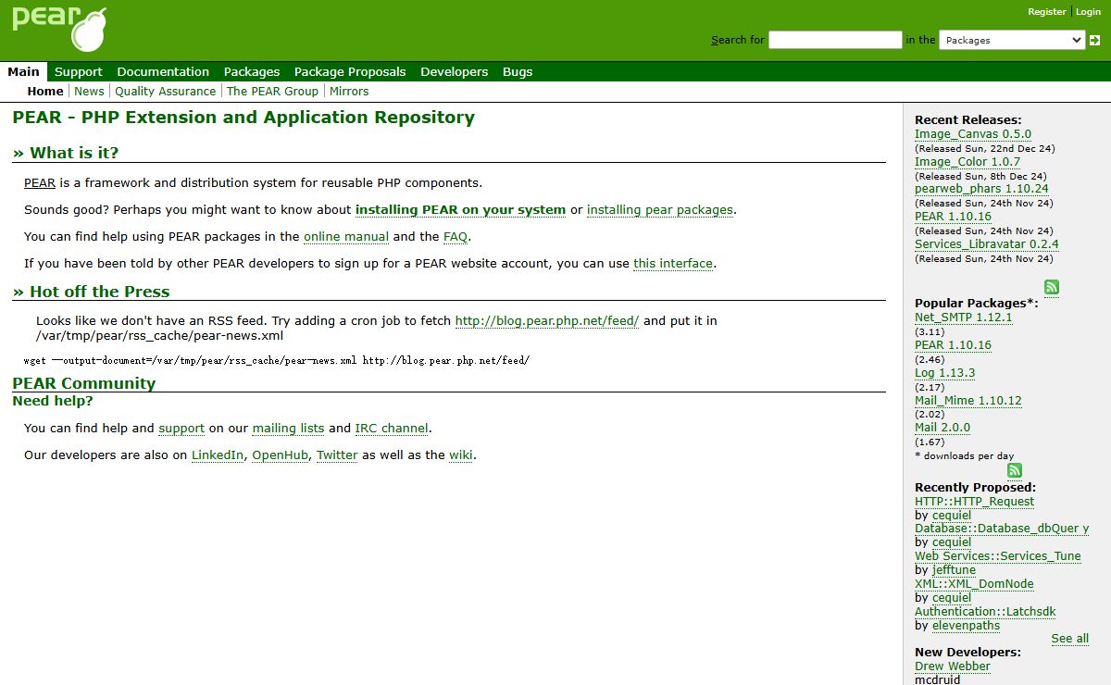Visit the OpenHub link
Screen dimensions: 1111x685
pyautogui.click(x=281, y=455)
